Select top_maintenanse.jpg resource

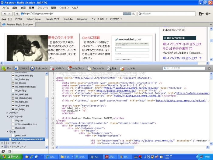25,87
